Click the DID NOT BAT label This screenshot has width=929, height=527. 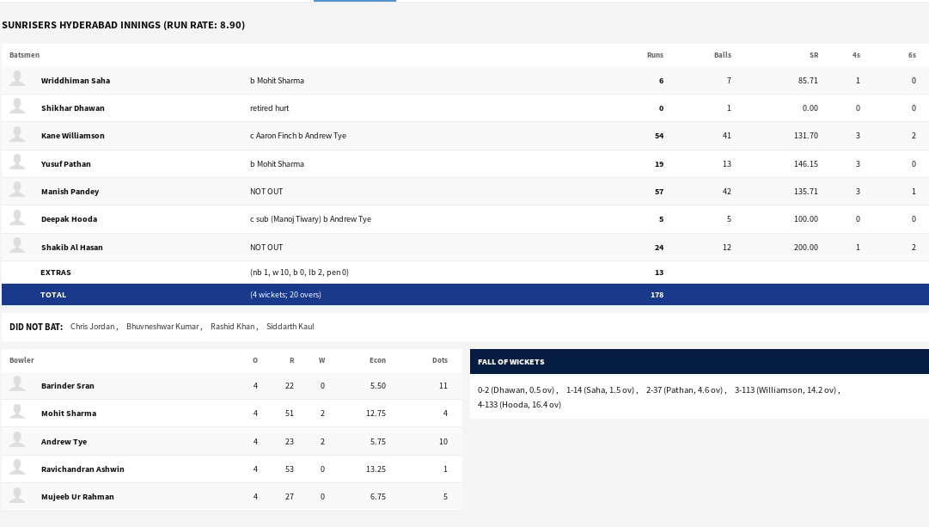pyautogui.click(x=36, y=327)
